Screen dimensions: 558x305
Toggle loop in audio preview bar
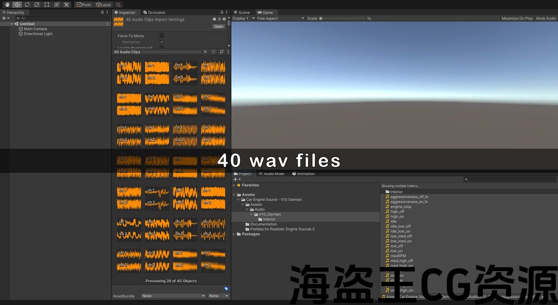pyautogui.click(x=221, y=52)
